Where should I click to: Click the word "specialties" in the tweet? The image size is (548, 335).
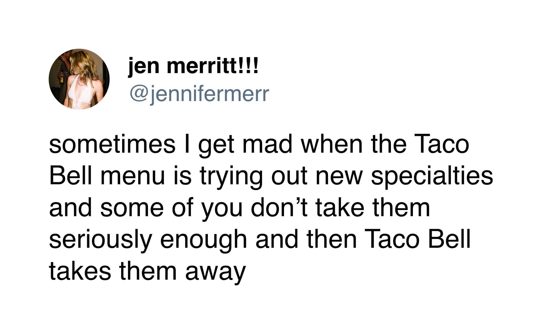(x=432, y=176)
